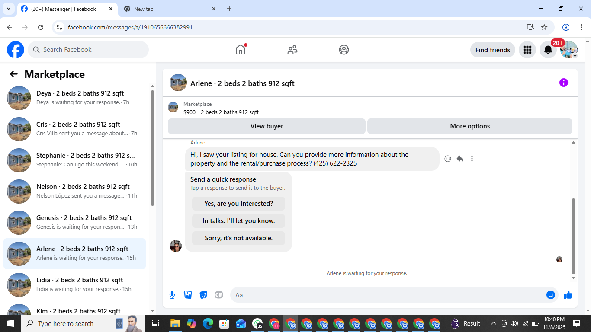Image resolution: width=591 pixels, height=332 pixels.
Task: Open the volume control in system tray
Action: click(x=514, y=323)
